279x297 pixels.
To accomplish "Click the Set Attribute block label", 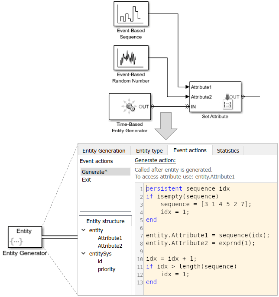I will (x=215, y=116).
